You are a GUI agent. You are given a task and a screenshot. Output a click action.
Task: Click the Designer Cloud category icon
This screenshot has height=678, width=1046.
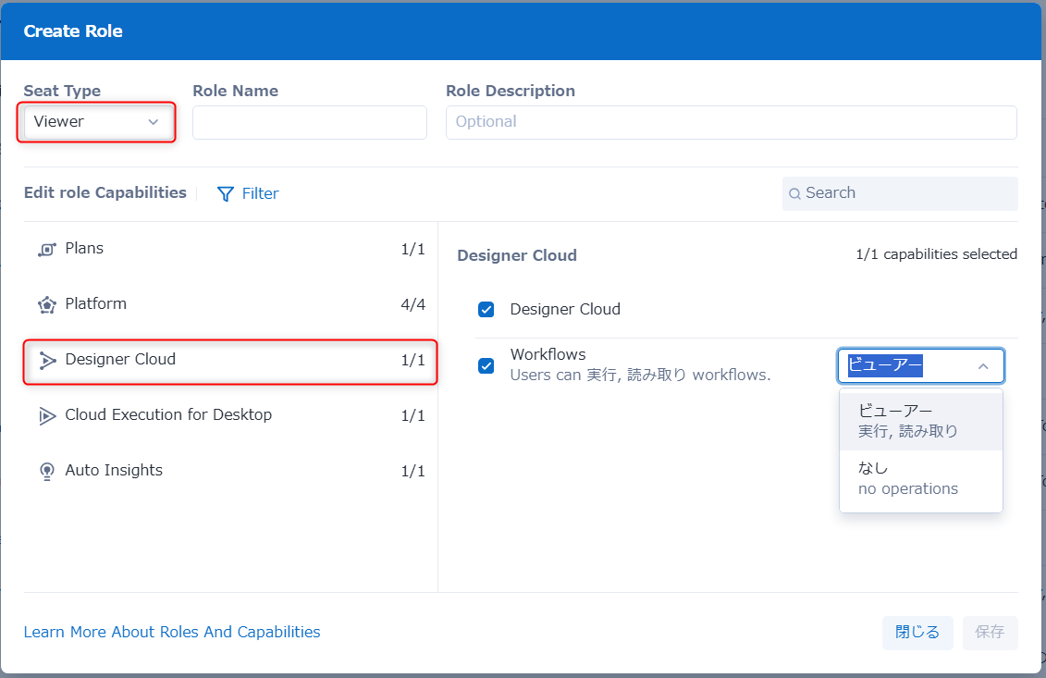pyautogui.click(x=46, y=361)
